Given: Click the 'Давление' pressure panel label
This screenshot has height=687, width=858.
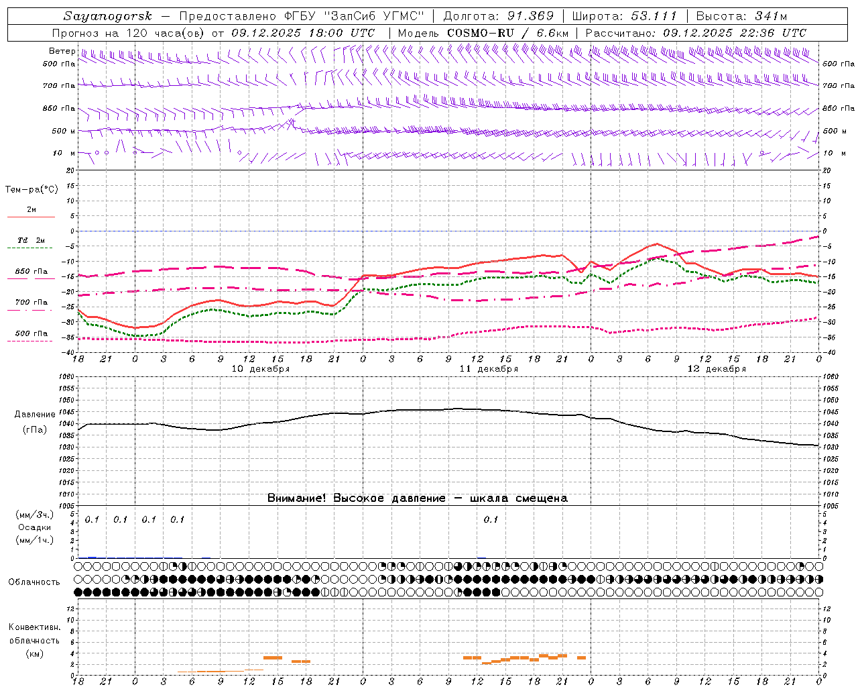Looking at the screenshot, I should [x=35, y=415].
